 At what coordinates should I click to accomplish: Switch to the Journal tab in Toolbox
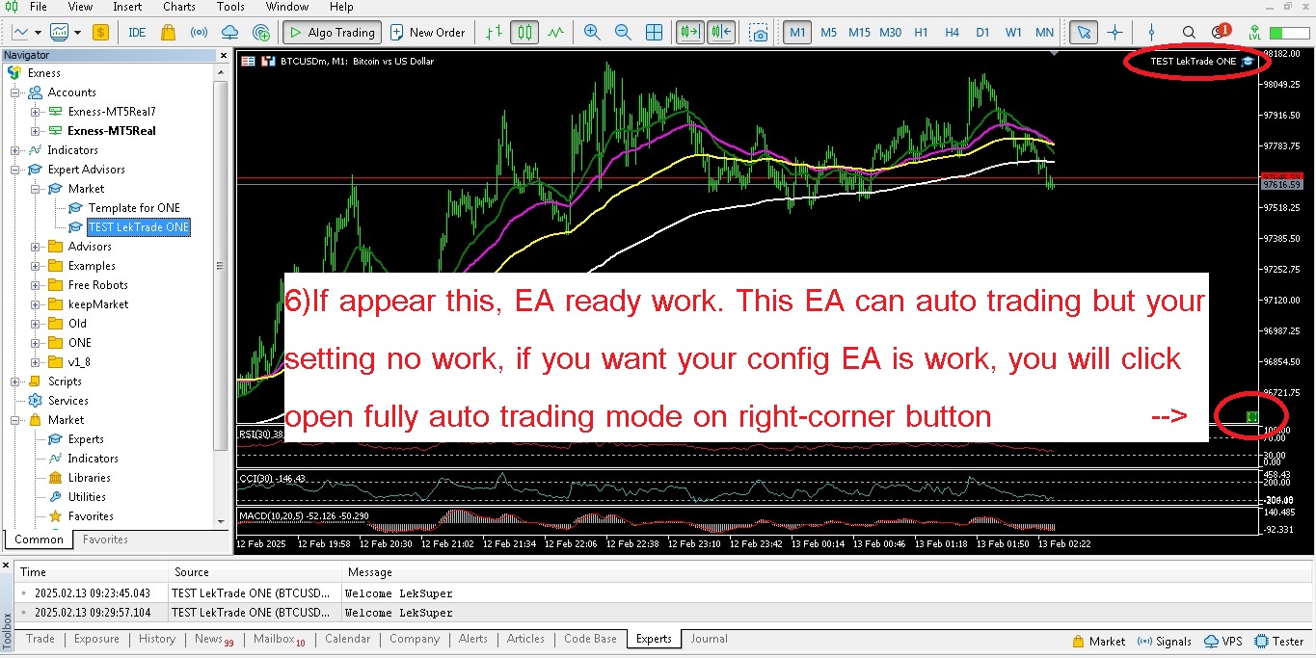[x=709, y=639]
